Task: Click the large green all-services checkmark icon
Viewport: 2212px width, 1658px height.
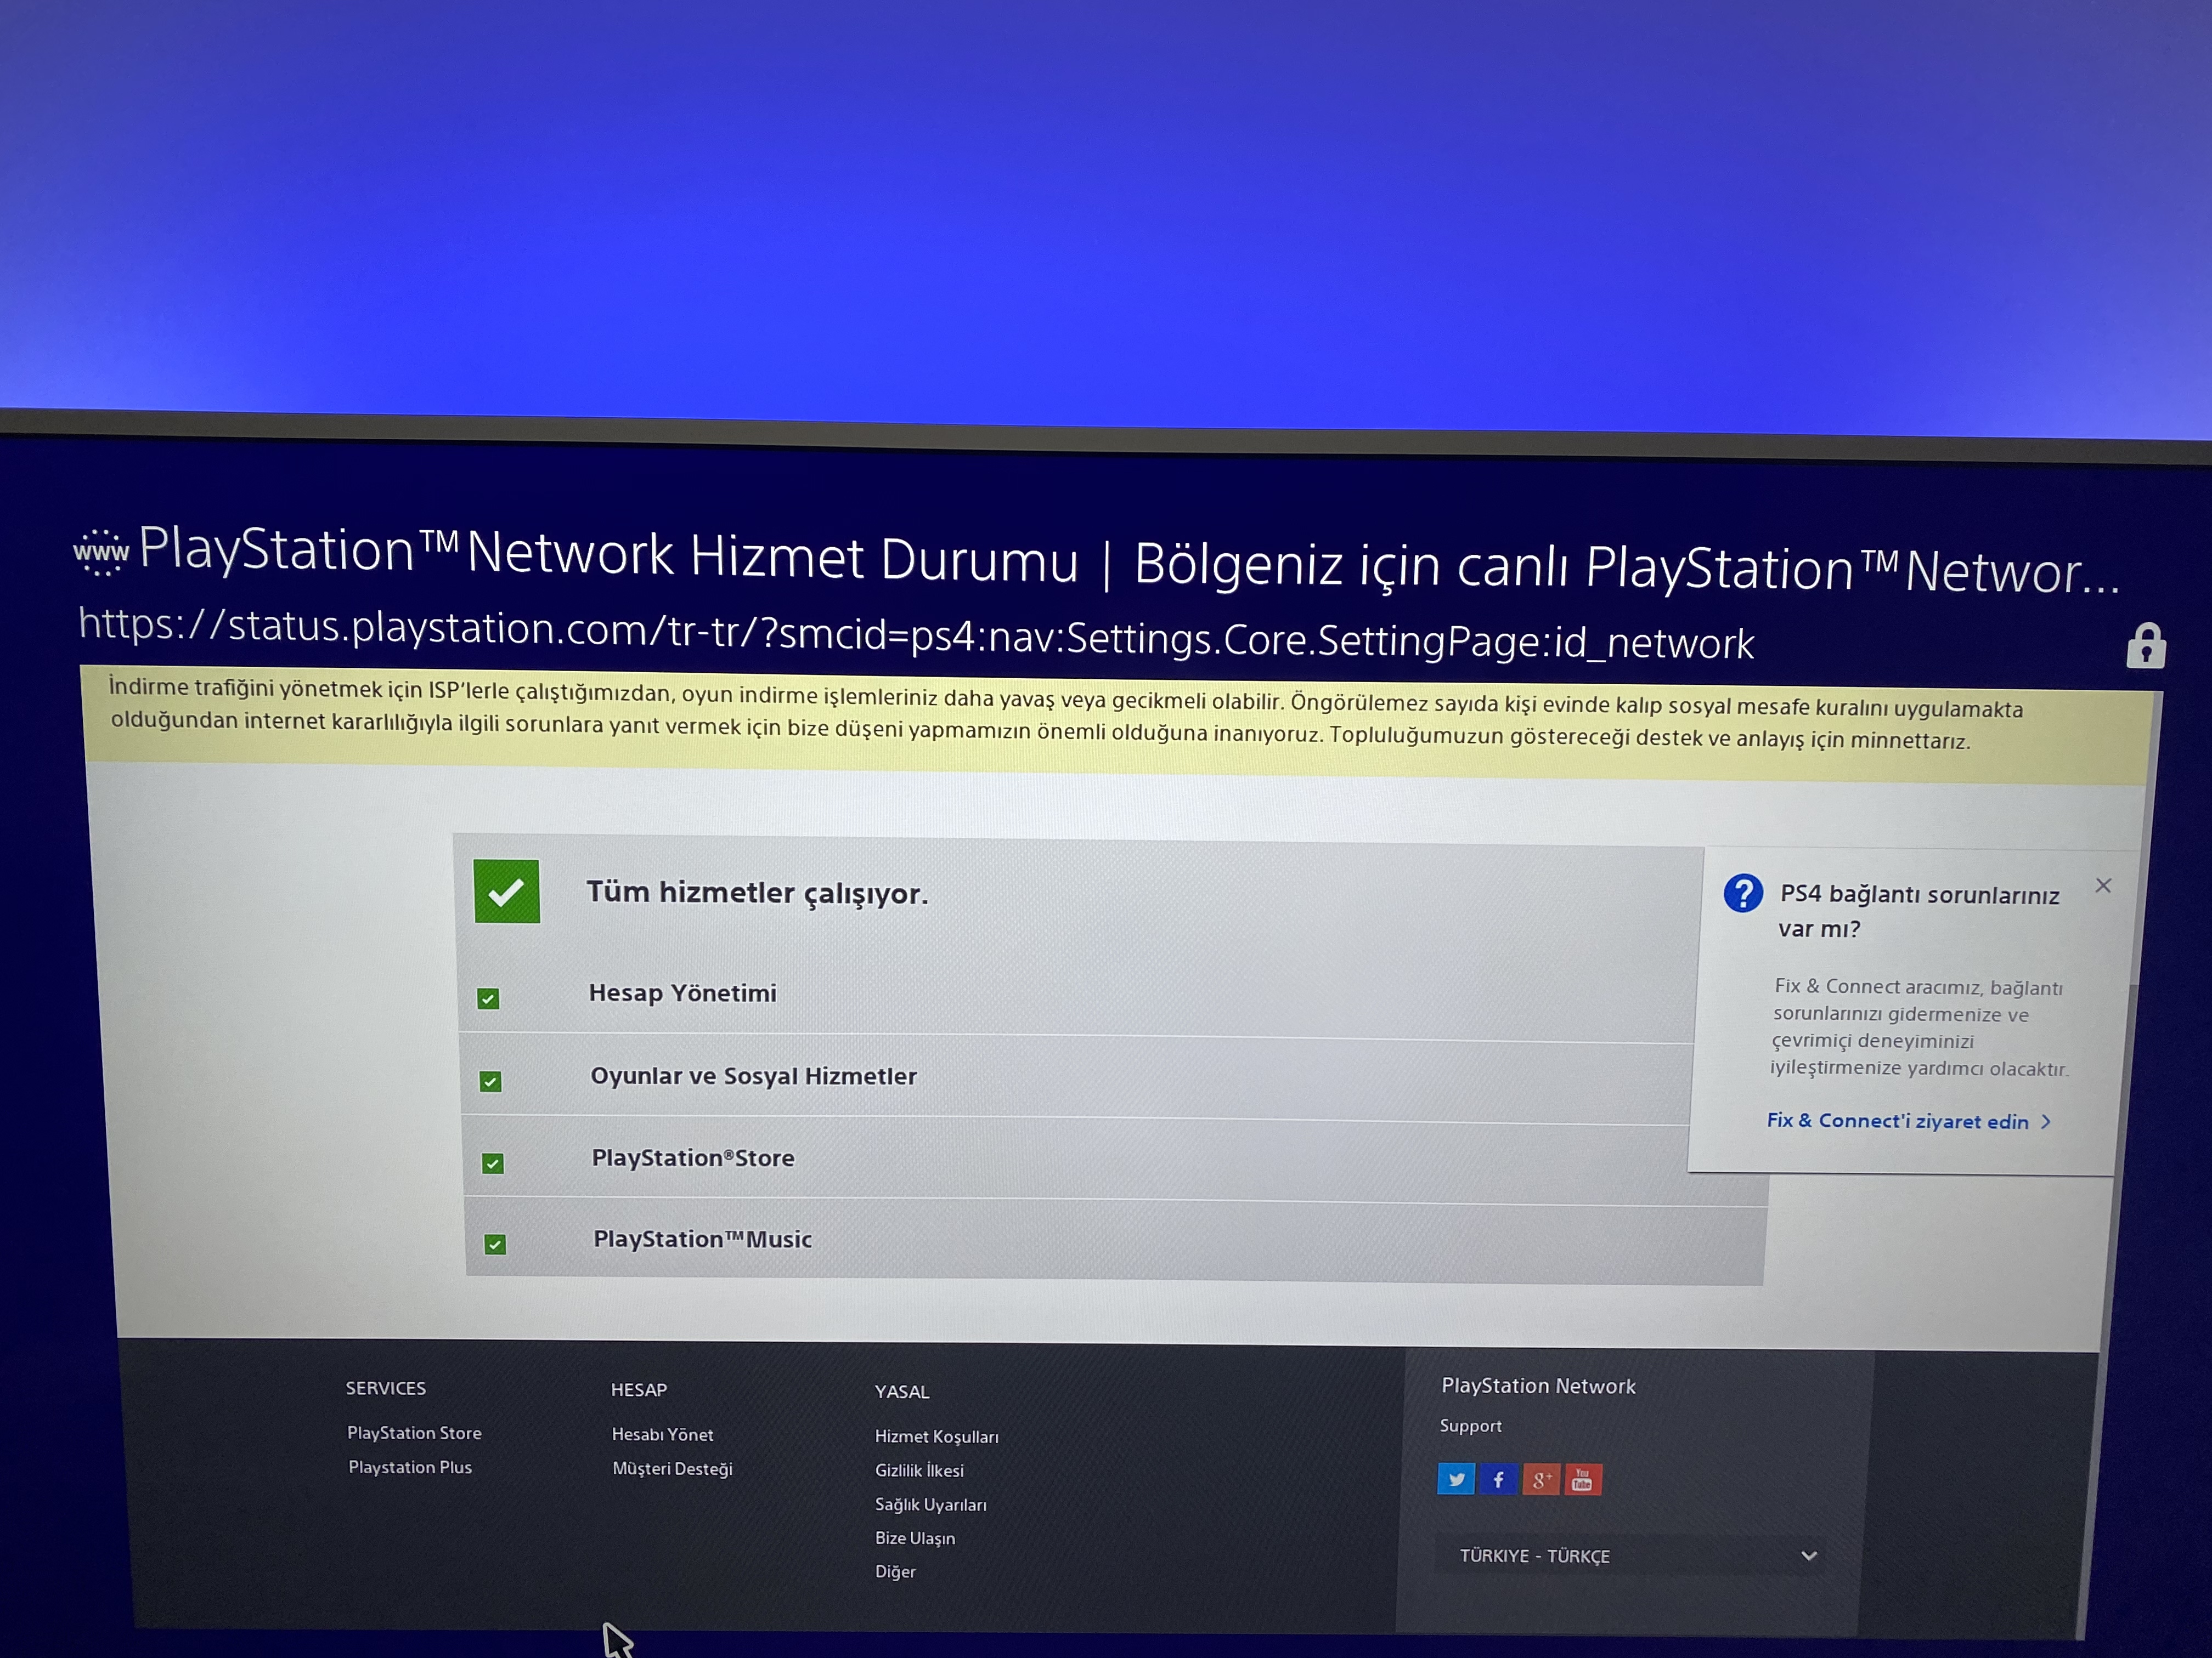Action: (x=507, y=892)
